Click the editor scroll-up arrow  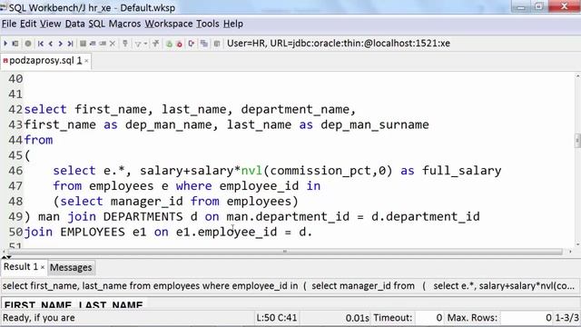[577, 76]
